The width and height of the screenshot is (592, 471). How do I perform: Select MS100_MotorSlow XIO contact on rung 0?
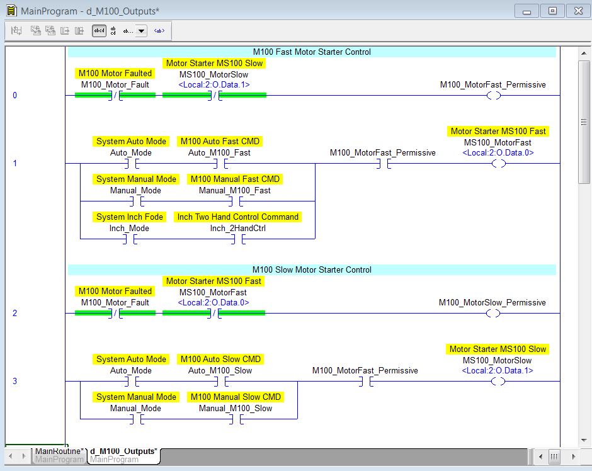[215, 96]
